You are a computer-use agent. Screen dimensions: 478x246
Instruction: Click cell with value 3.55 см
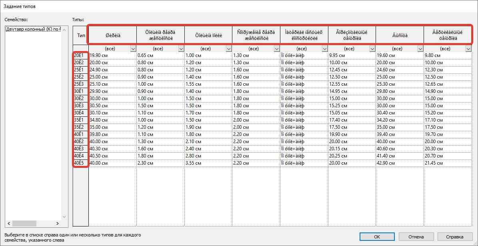pos(208,163)
